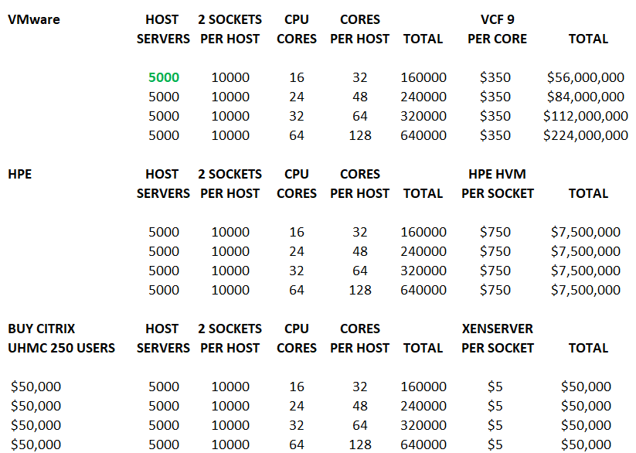Select PER SOCKET header under HPE HVM
The height and width of the screenshot is (453, 636).
(497, 193)
